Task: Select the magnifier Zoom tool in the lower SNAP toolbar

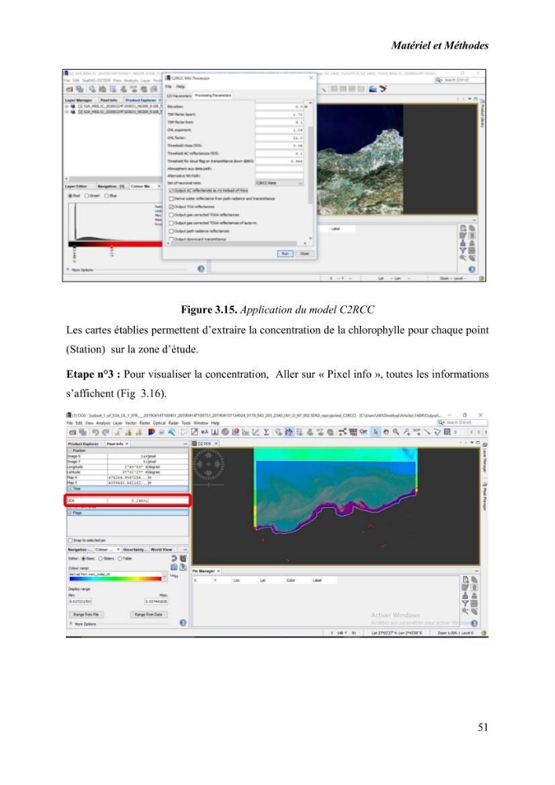Action: click(396, 432)
